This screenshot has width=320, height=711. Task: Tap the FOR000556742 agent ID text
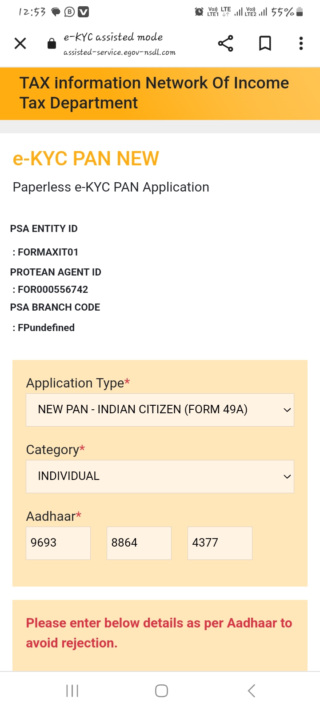coord(53,290)
